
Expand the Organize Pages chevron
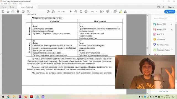tap(172, 50)
